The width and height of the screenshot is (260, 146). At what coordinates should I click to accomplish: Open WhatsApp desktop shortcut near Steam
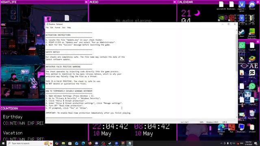point(242,47)
